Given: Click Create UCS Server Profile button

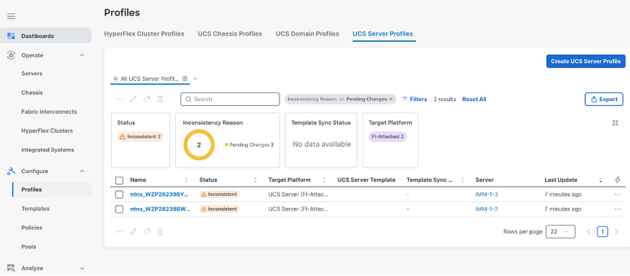Looking at the screenshot, I should [586, 61].
